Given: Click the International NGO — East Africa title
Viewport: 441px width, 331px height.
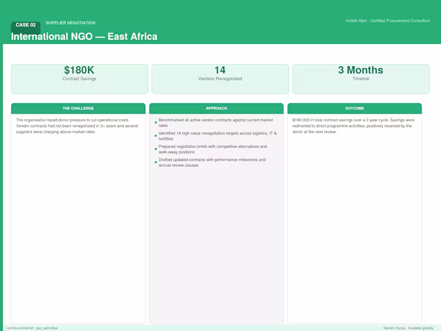Looking at the screenshot, I should [84, 36].
